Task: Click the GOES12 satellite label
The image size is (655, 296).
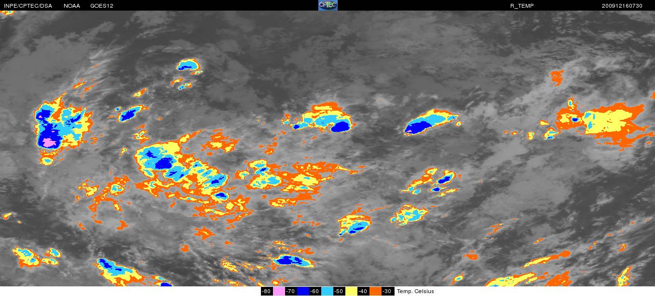Action: pyautogui.click(x=102, y=6)
